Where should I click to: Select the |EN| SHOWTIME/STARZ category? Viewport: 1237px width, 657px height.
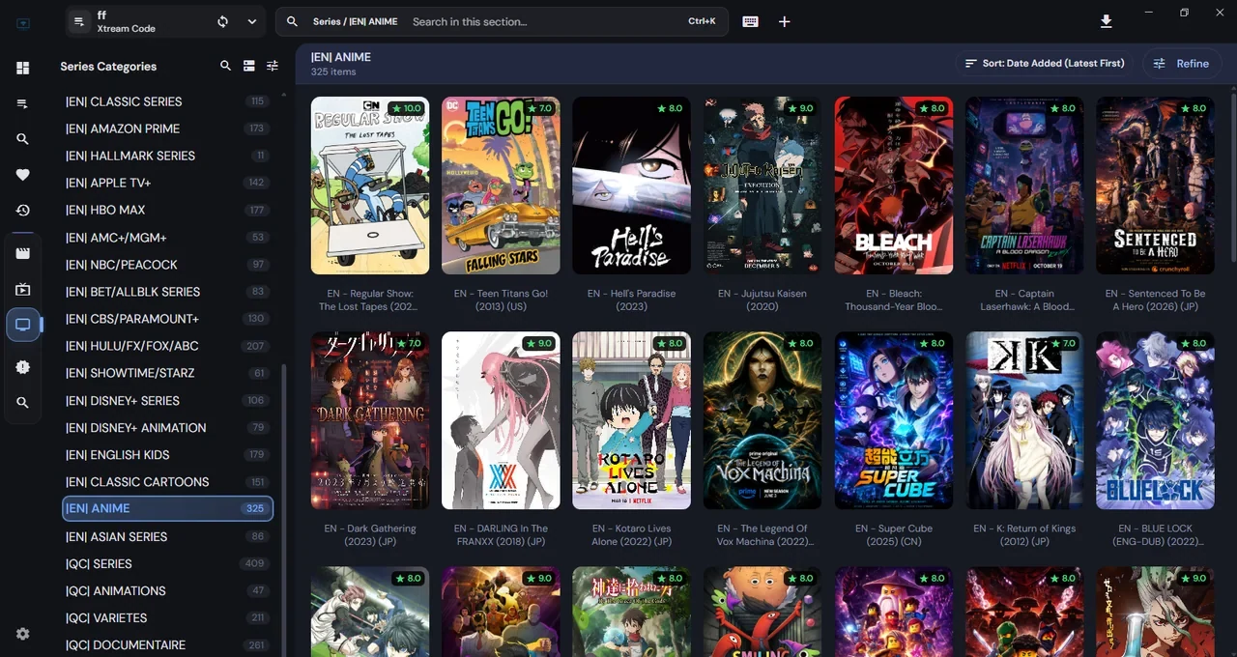168,373
